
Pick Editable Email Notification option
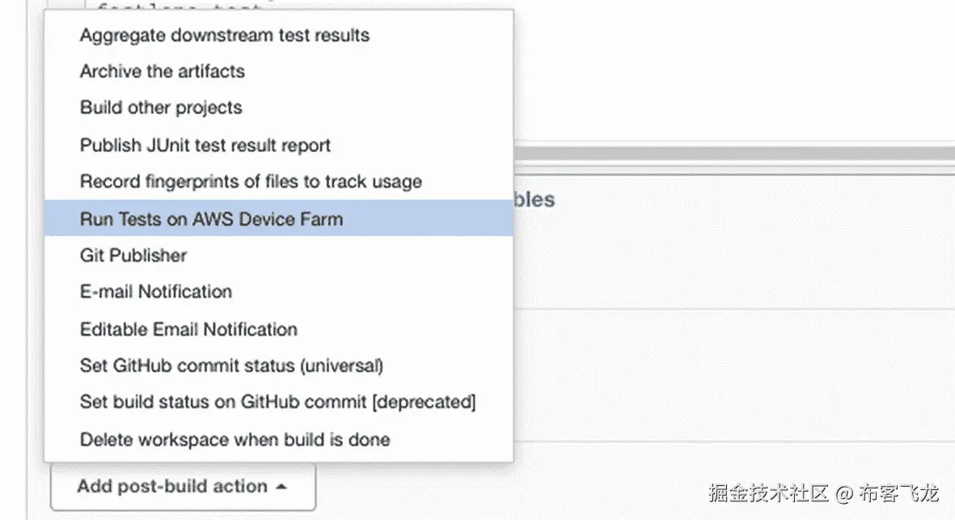pyautogui.click(x=188, y=329)
